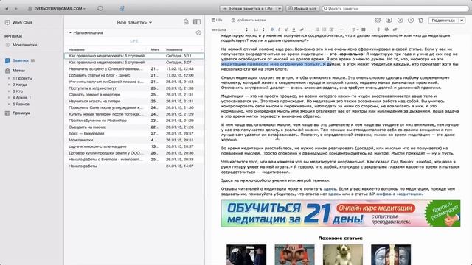The image size is (472, 265).
Task: Show note info icon
Action: [x=411, y=20]
